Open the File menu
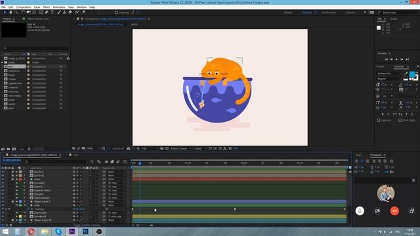Screen dimensions: 420x236 pyautogui.click(x=3, y=7)
